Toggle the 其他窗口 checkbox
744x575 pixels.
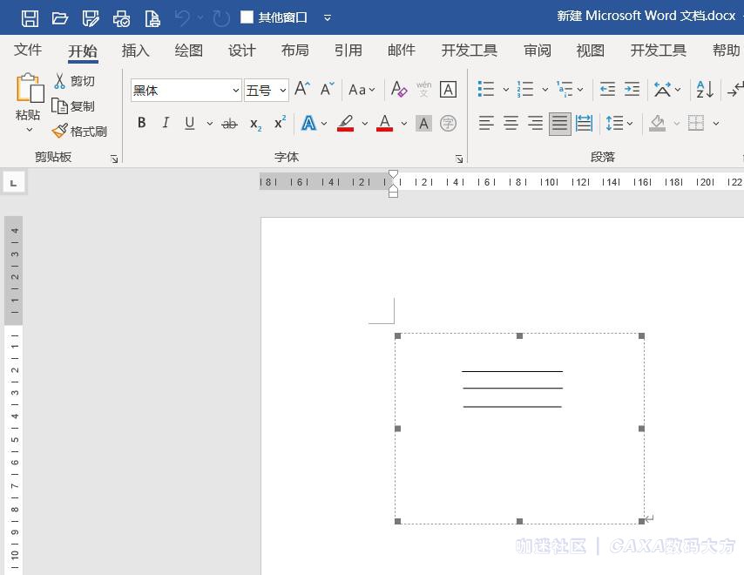click(247, 17)
